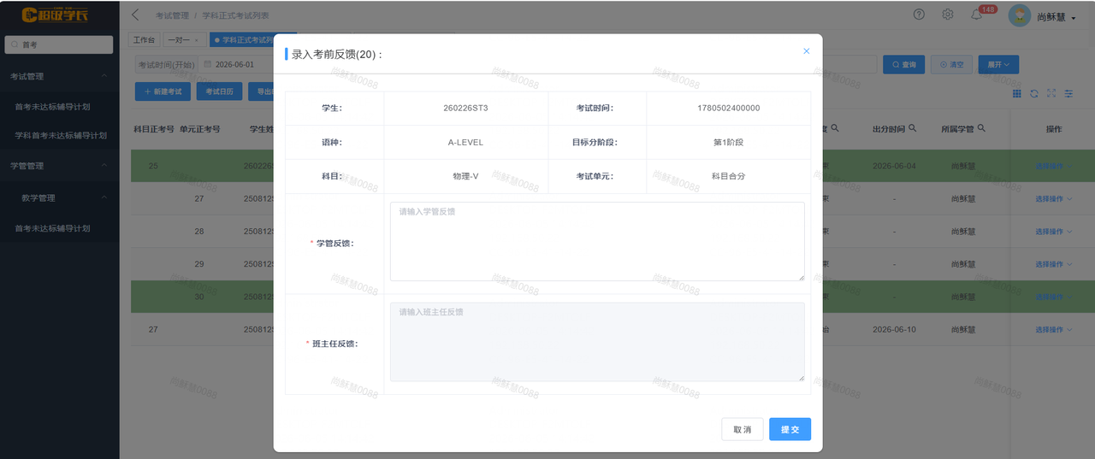1095x459 pixels.
Task: Toggle fullscreen table icon
Action: pos(1051,93)
